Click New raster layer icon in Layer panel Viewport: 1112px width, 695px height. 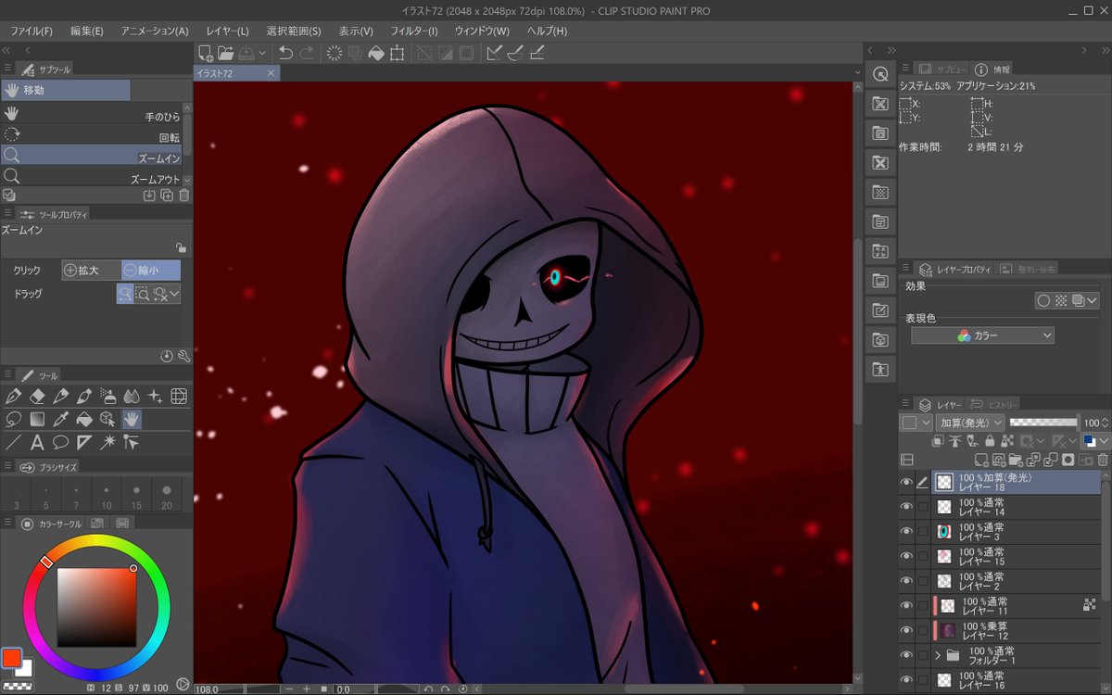pyautogui.click(x=981, y=460)
